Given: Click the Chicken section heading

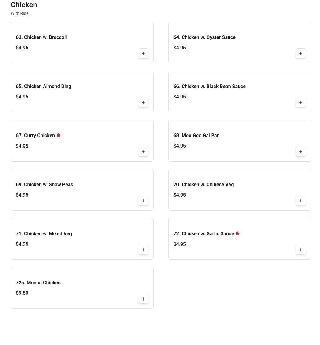Looking at the screenshot, I should coord(24,5).
